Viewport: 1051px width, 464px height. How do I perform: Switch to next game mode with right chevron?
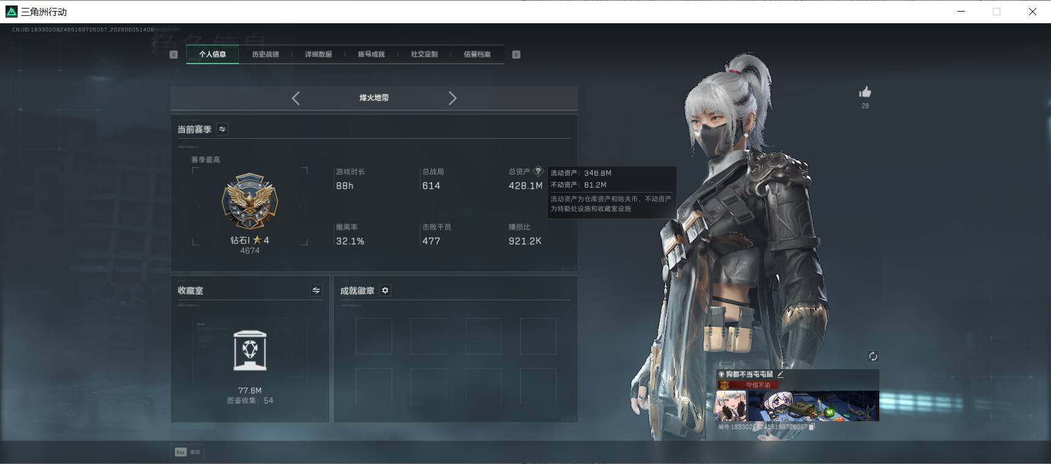click(x=452, y=98)
